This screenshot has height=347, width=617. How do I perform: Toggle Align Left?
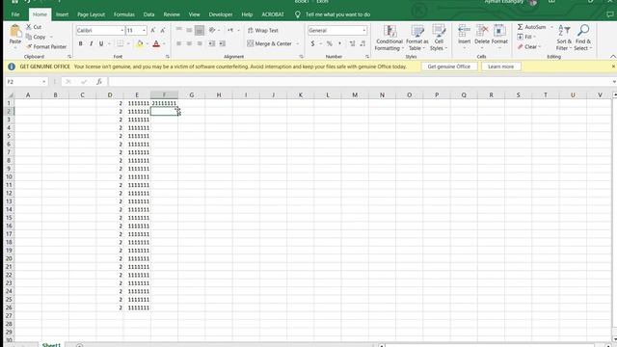(x=179, y=43)
